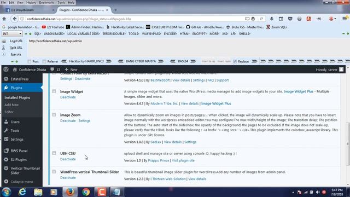Open the Windows Start button
Image resolution: width=350 pixels, height=197 pixels.
point(7,192)
